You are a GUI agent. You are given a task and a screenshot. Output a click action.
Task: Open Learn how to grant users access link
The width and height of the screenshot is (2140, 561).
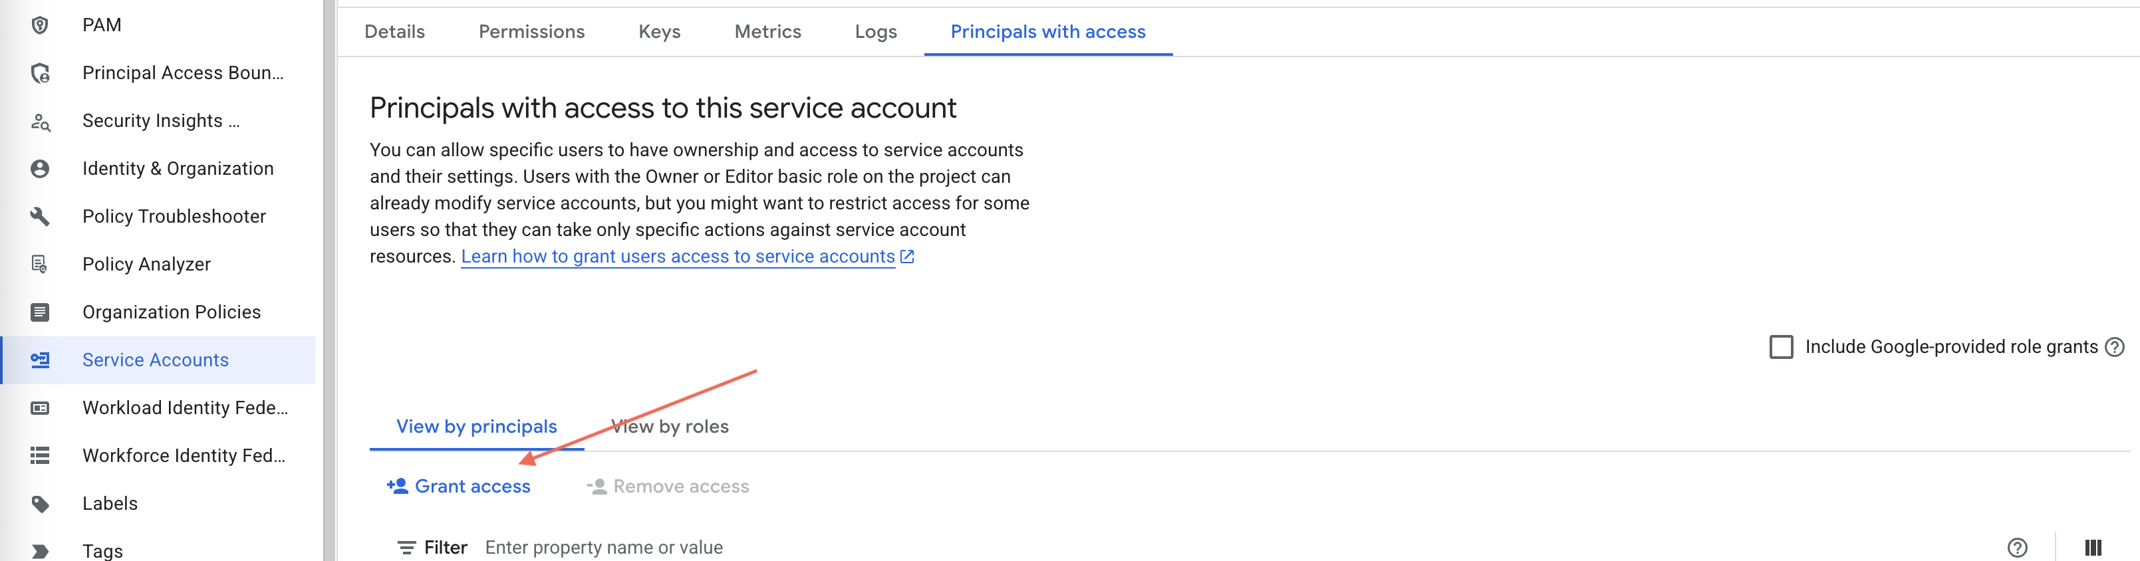[x=677, y=257]
